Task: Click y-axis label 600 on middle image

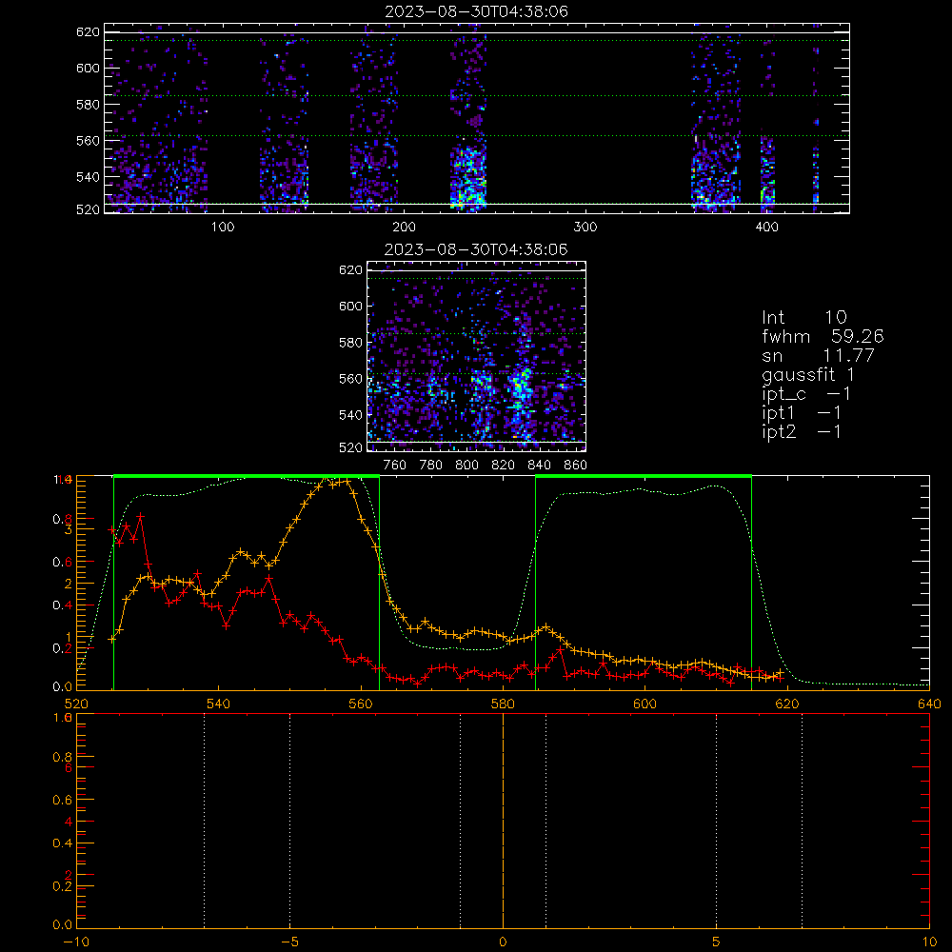Action: (x=350, y=306)
